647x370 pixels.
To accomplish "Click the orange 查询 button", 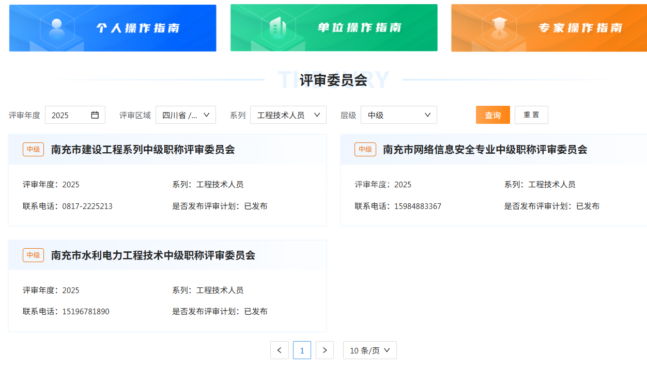I will [x=492, y=115].
